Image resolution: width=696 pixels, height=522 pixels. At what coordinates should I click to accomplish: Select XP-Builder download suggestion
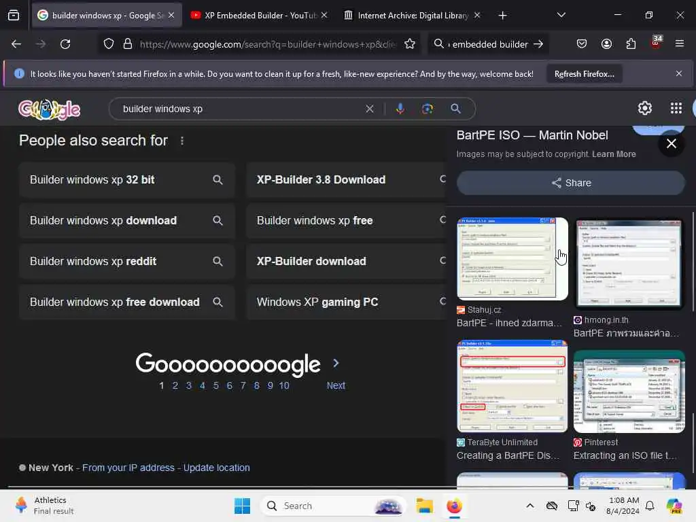tap(346, 262)
